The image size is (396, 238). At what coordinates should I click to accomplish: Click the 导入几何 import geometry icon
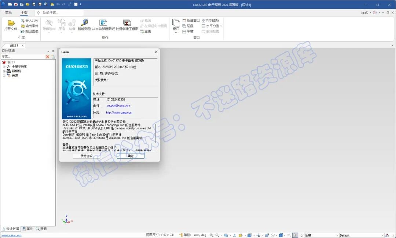(22, 20)
